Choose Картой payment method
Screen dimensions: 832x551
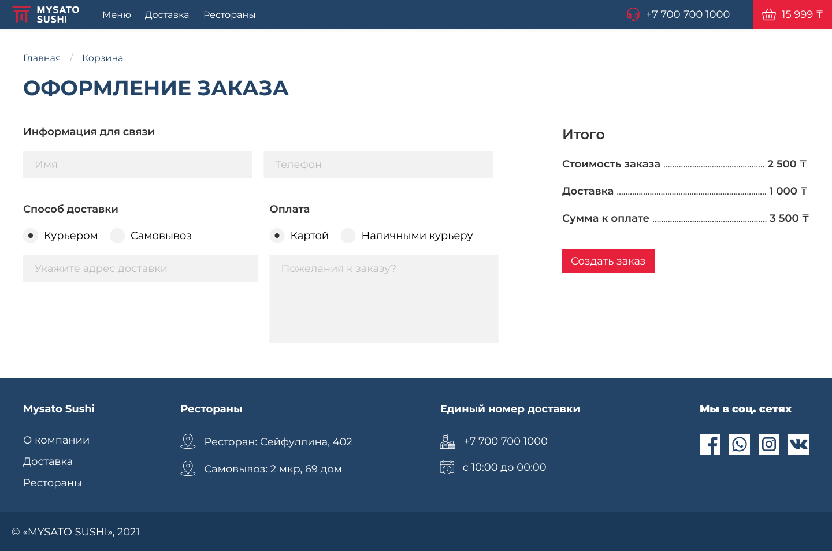click(x=277, y=236)
